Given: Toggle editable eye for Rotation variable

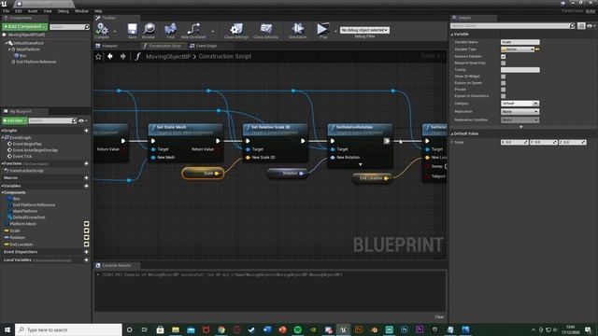Looking at the screenshot, I should click(x=87, y=237).
